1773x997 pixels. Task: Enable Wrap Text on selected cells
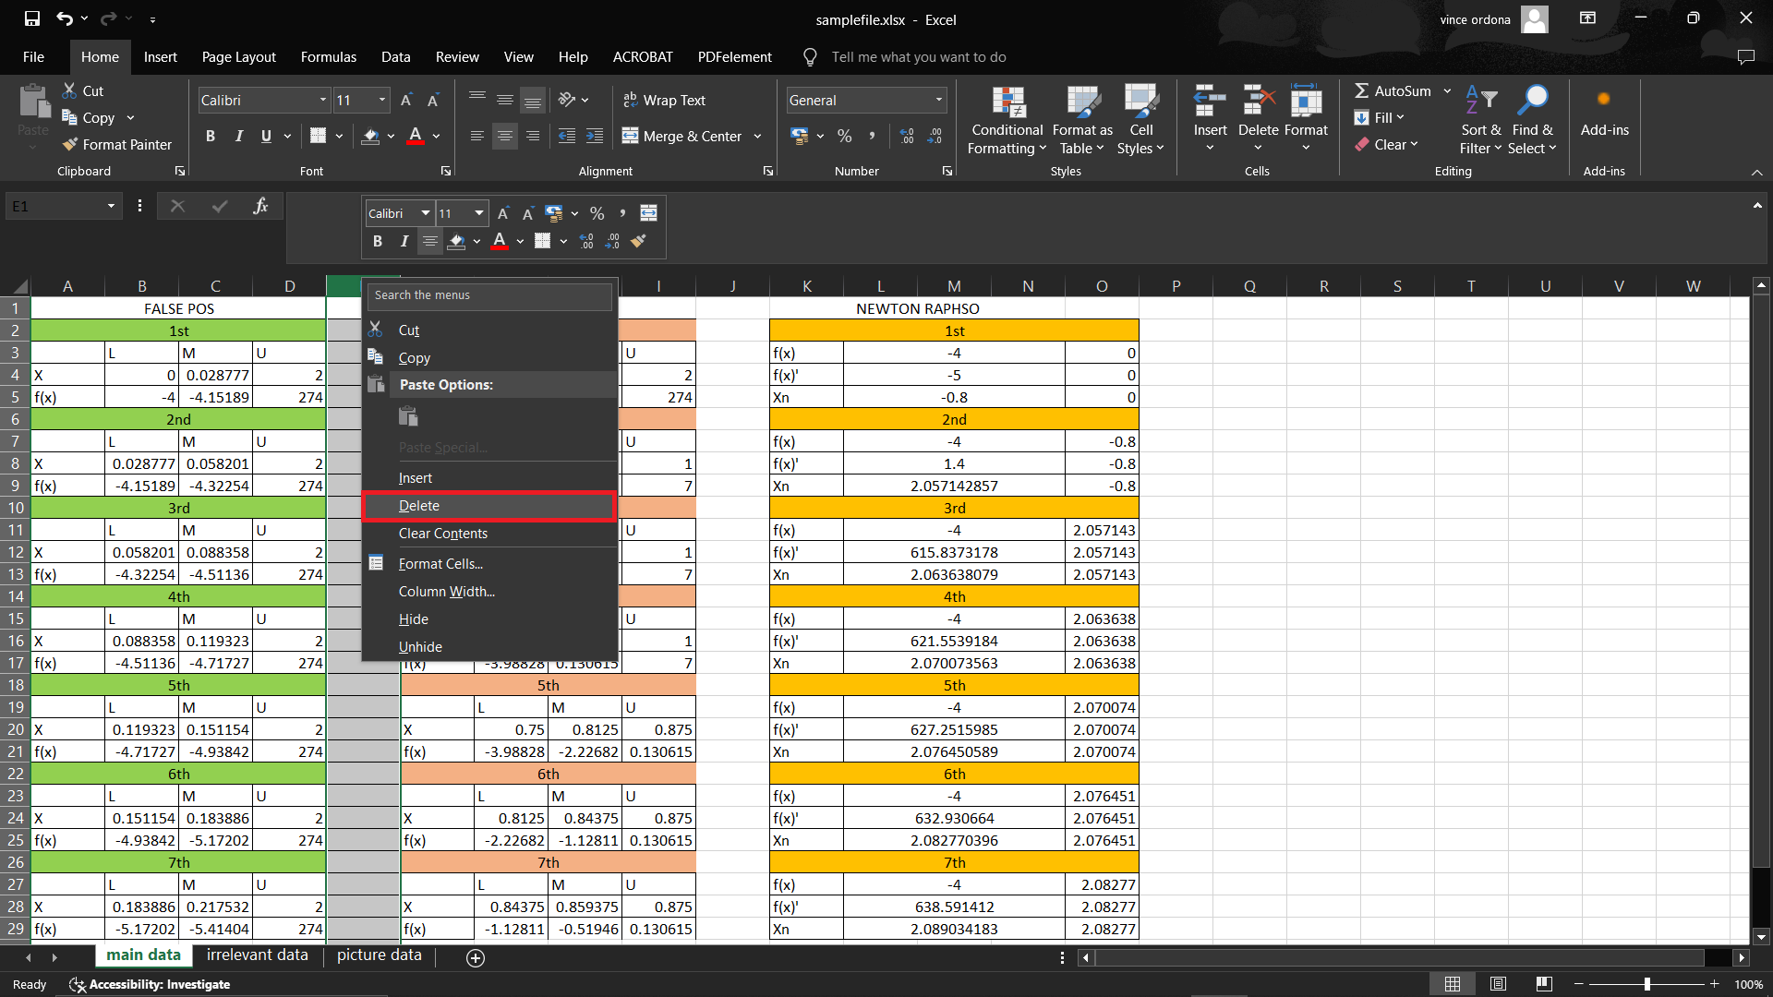pyautogui.click(x=665, y=100)
